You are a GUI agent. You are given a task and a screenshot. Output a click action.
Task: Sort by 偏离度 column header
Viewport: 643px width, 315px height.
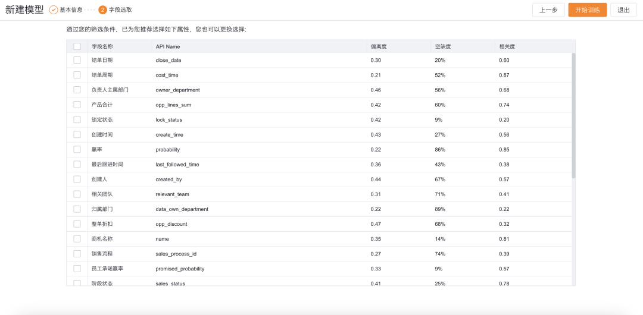click(379, 46)
